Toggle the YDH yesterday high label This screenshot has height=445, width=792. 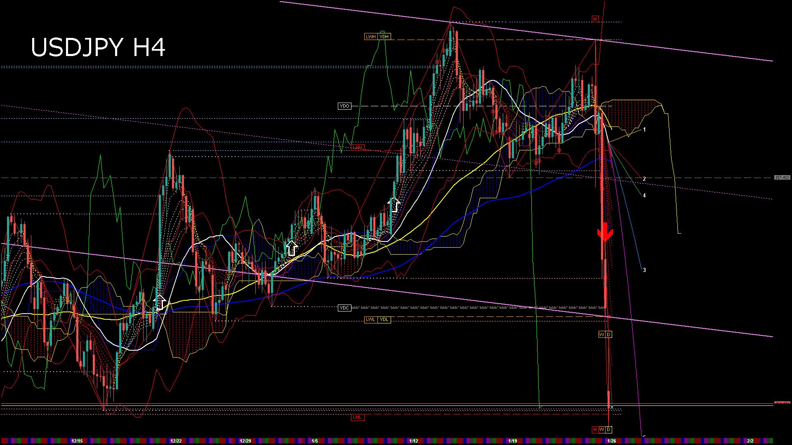click(x=384, y=36)
